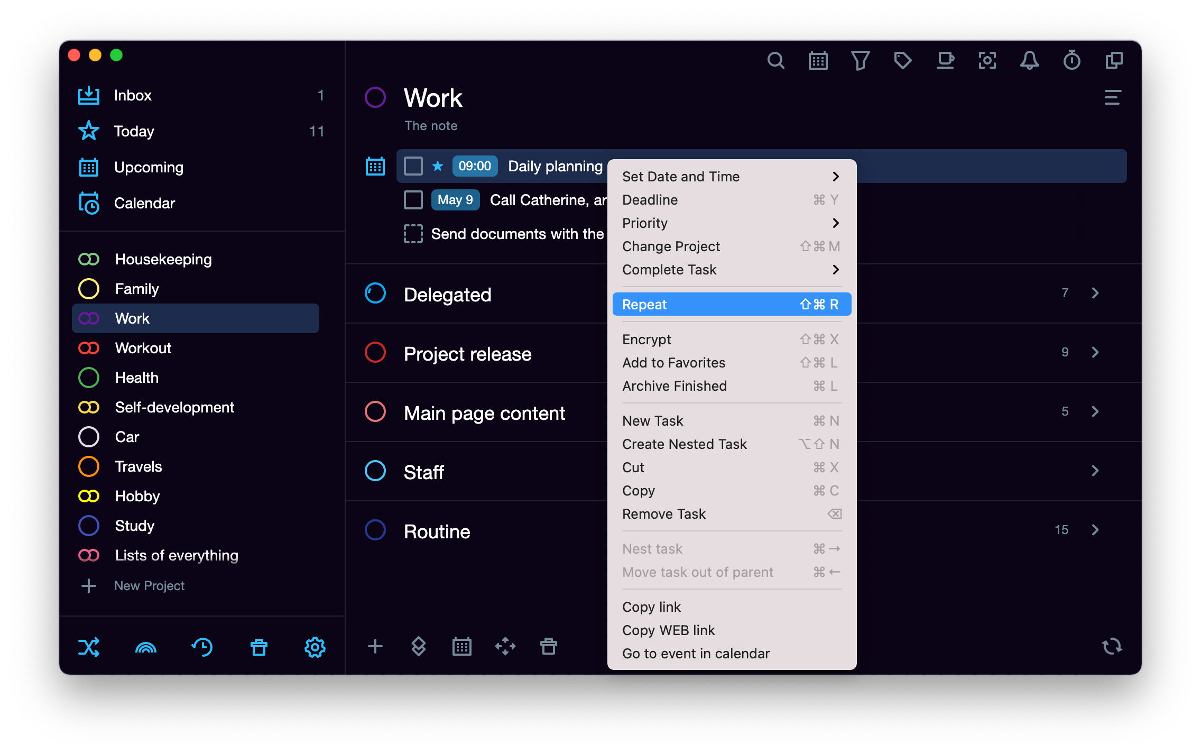This screenshot has height=753, width=1201.
Task: Click the star on Daily planning task
Action: [437, 166]
